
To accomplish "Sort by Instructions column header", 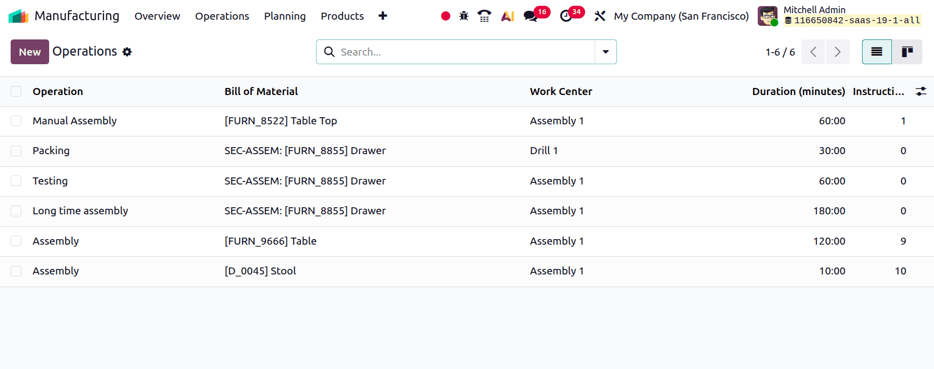I will (878, 91).
